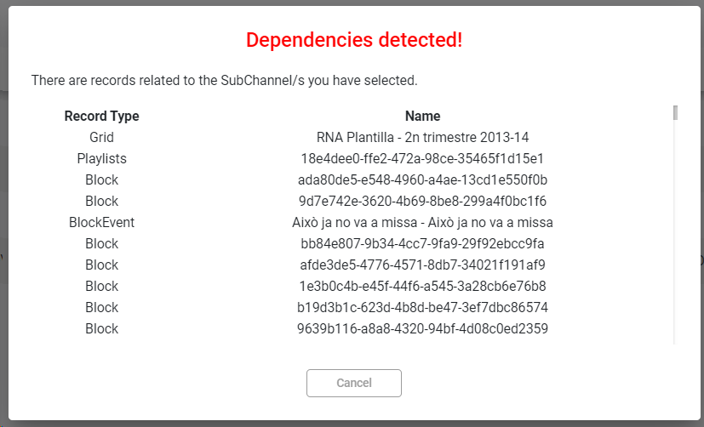Select the BlockEvent record type cell
This screenshot has height=427, width=704.
[102, 223]
